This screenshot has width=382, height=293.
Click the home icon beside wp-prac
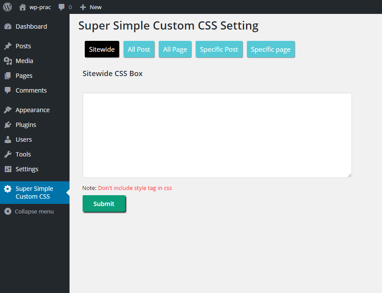[x=23, y=7]
